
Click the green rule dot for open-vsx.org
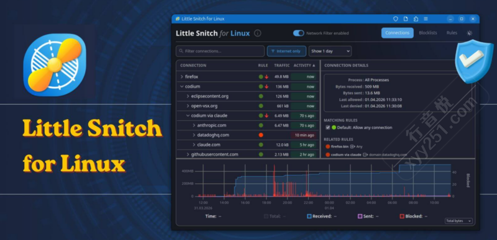point(261,106)
